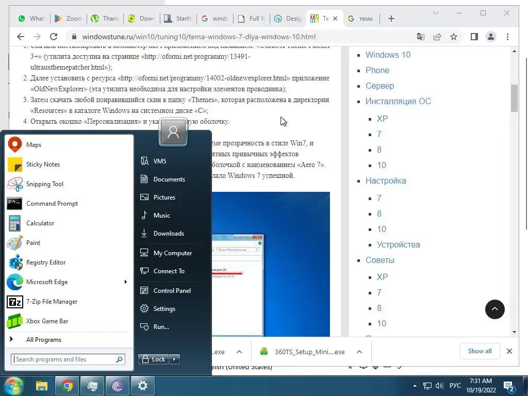Viewport: 528px width, 396px height.
Task: Click the Translate this page icon
Action: [421, 37]
